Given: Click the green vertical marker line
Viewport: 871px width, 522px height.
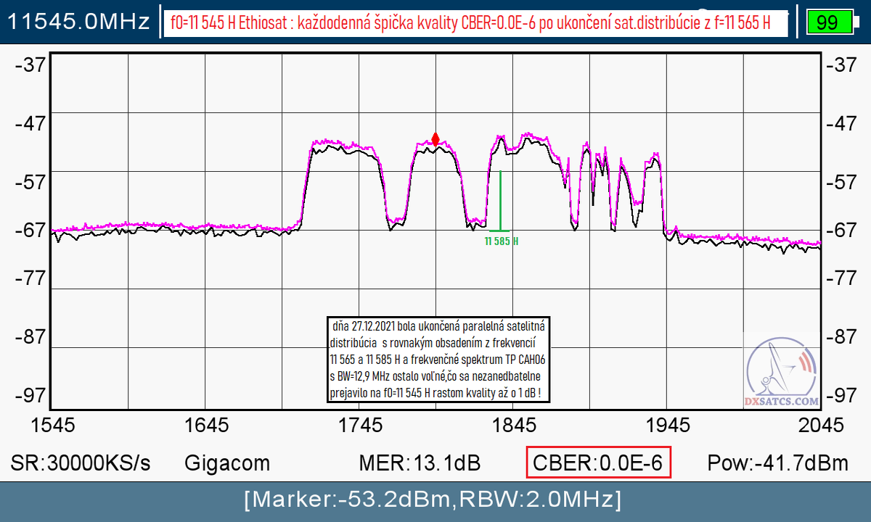Looking at the screenshot, I should [500, 200].
